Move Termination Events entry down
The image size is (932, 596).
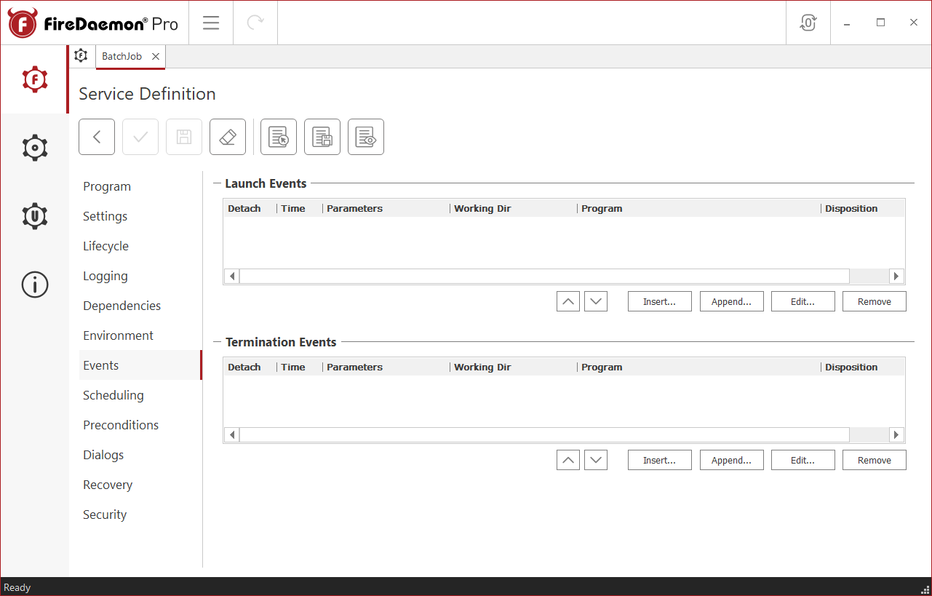point(596,460)
